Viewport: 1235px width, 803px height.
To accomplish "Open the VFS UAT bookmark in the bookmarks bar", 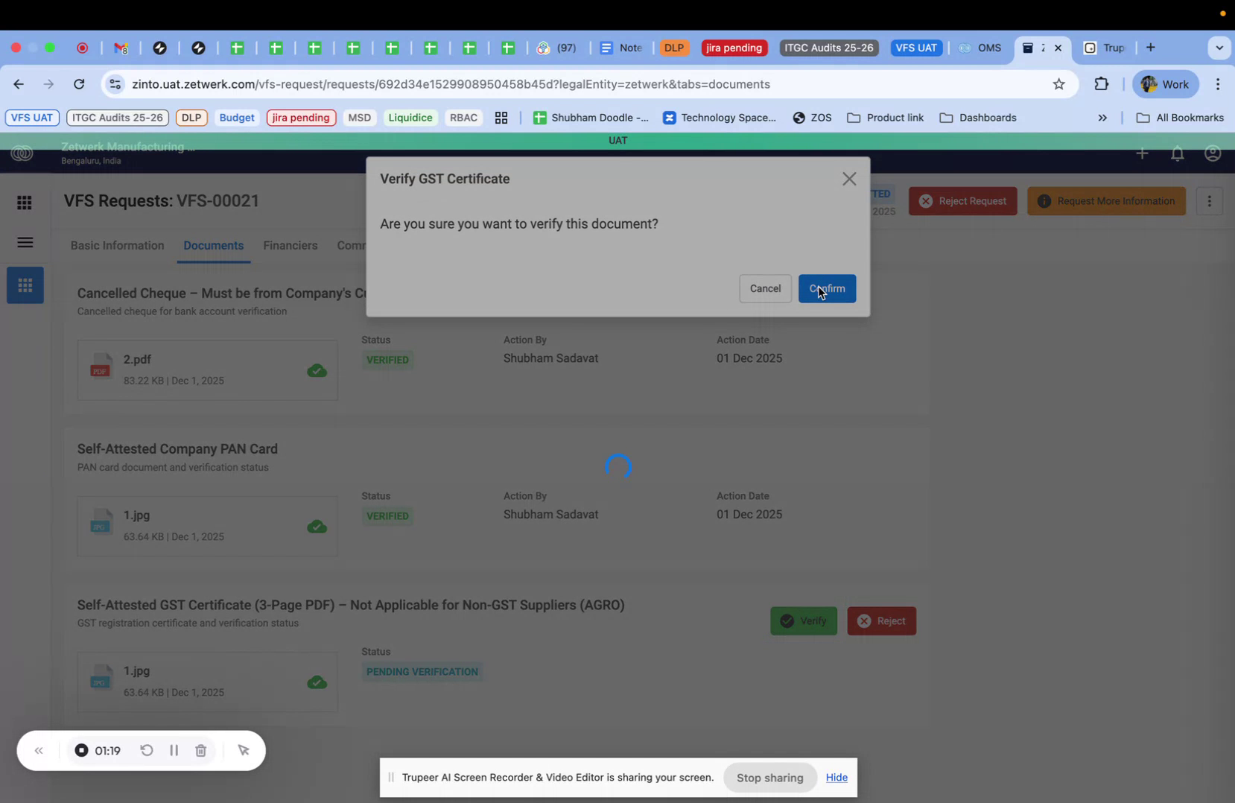I will click(x=31, y=118).
